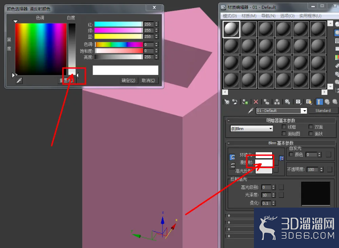Click the 色调 hue slider bar
This screenshot has width=339, height=248.
tap(119, 45)
